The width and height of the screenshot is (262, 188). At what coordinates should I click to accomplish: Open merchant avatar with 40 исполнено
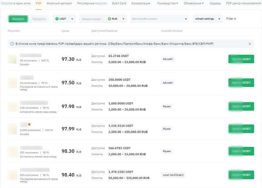point(12,59)
